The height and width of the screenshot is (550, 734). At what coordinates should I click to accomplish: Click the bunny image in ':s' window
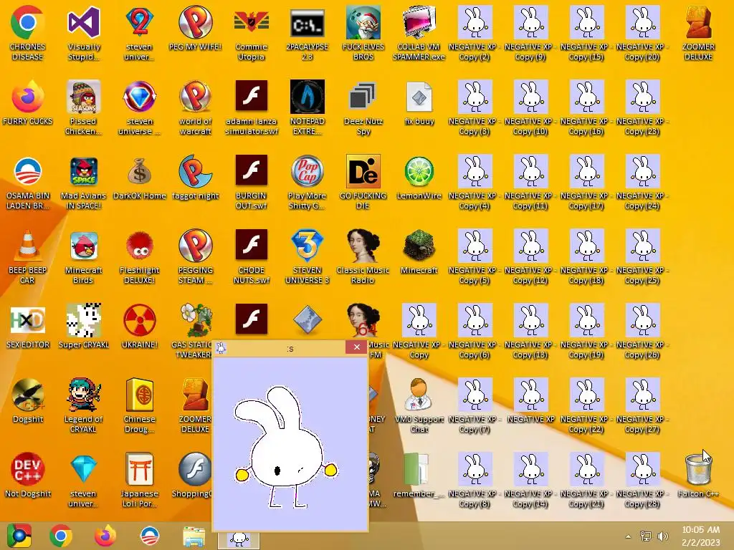[285, 447]
